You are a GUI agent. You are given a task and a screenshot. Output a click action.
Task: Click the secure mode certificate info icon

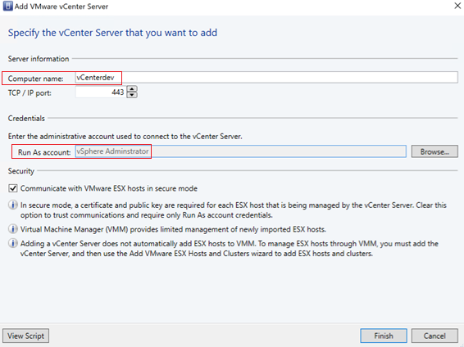(13, 205)
